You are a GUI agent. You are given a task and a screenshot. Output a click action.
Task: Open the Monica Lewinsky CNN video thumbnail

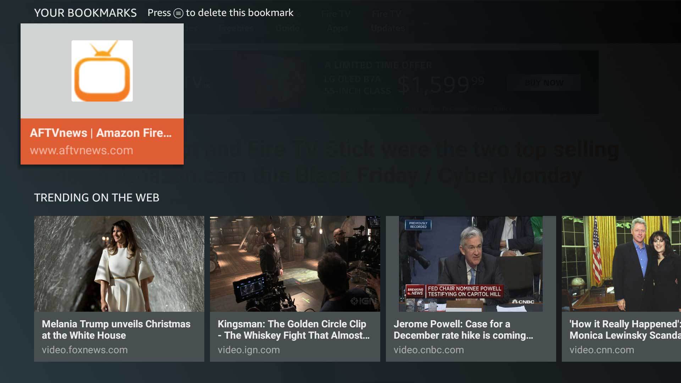click(621, 264)
